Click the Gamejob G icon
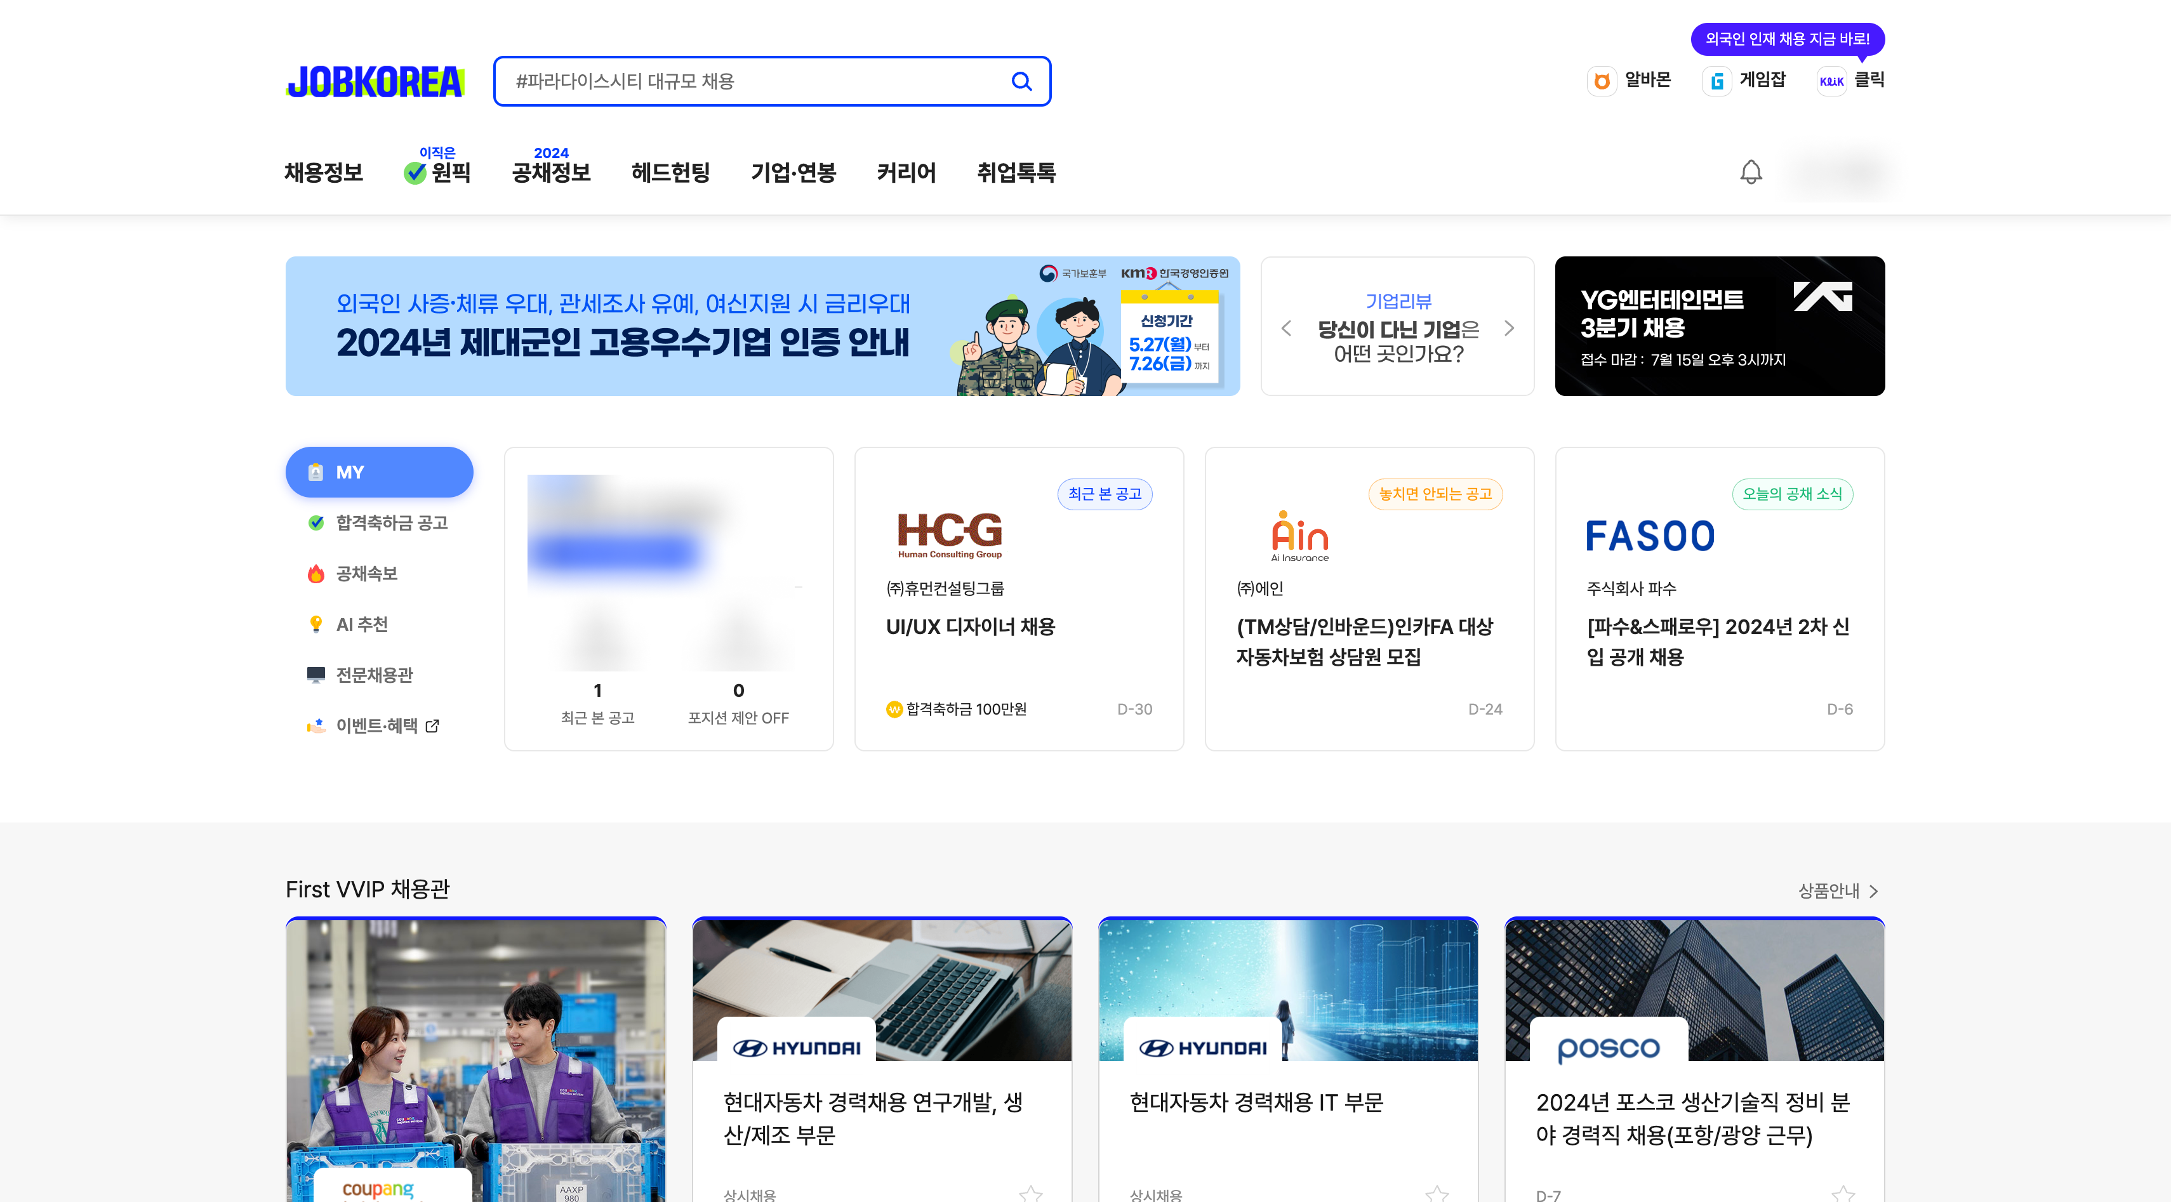Image resolution: width=2171 pixels, height=1202 pixels. (x=1716, y=81)
